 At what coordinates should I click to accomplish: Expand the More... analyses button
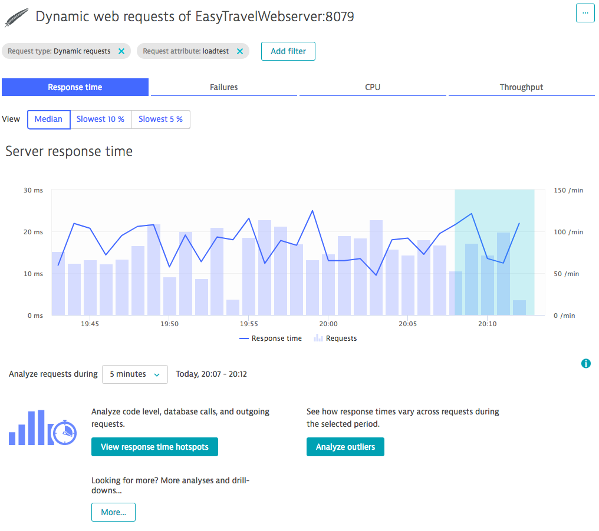pyautogui.click(x=113, y=512)
